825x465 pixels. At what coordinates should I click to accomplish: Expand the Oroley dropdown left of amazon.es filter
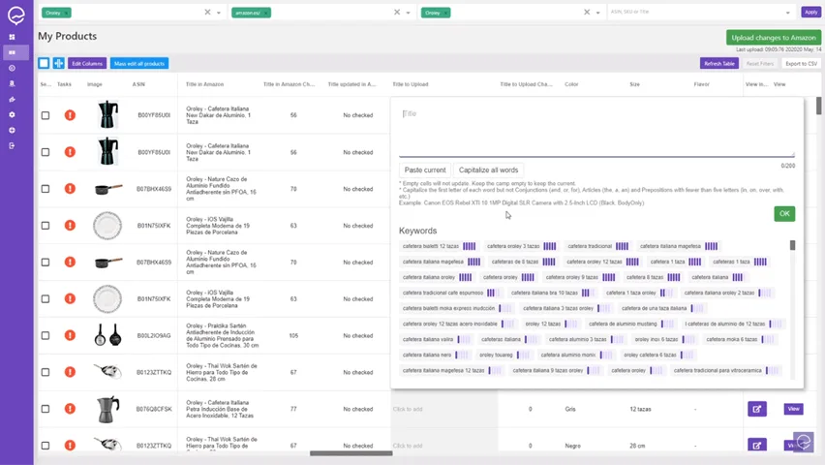[219, 13]
